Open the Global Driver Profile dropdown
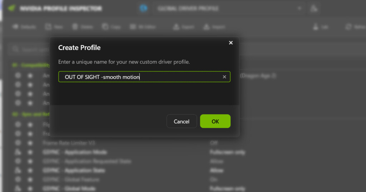The image size is (366, 192). [x=229, y=9]
